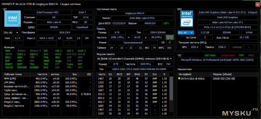Click the tCL column header

click(x=110, y=74)
